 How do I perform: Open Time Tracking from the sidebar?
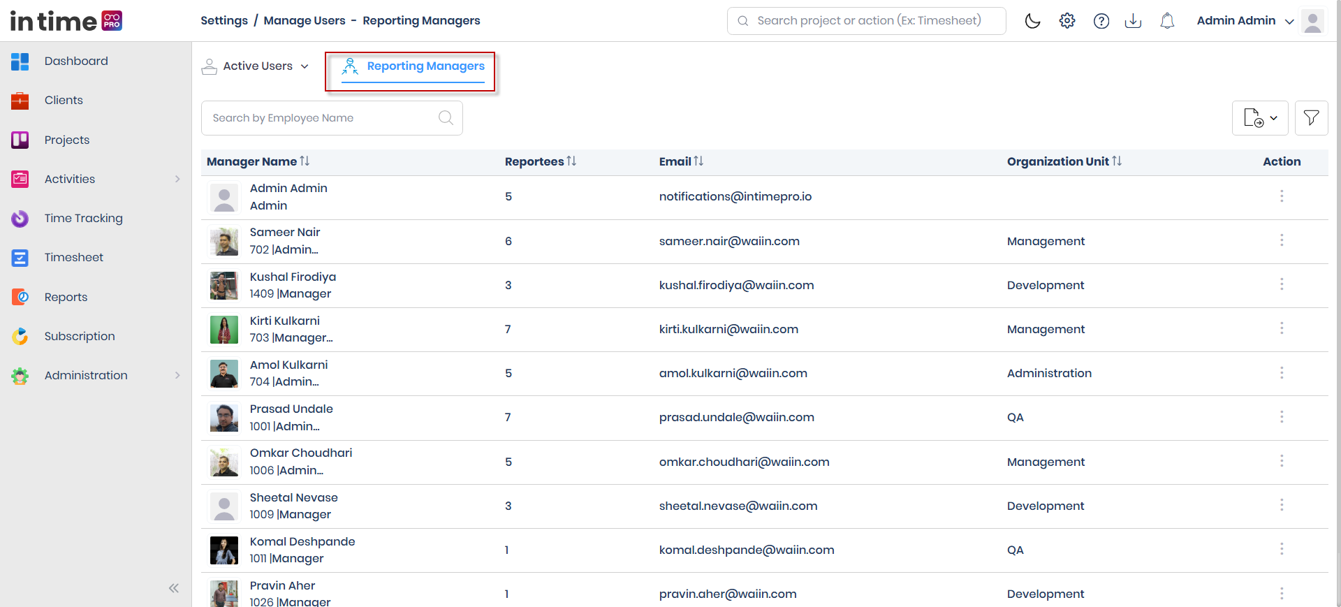pos(84,219)
